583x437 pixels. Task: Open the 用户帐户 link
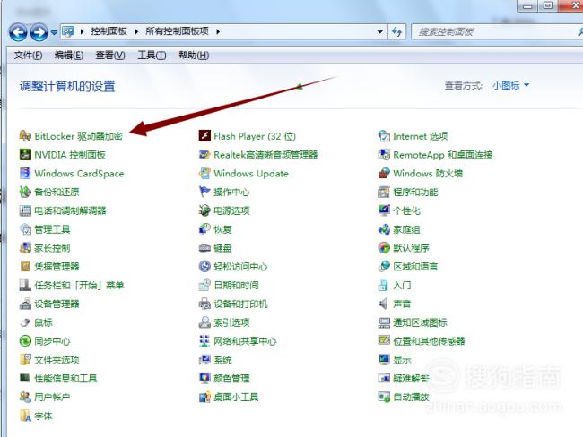coord(52,397)
